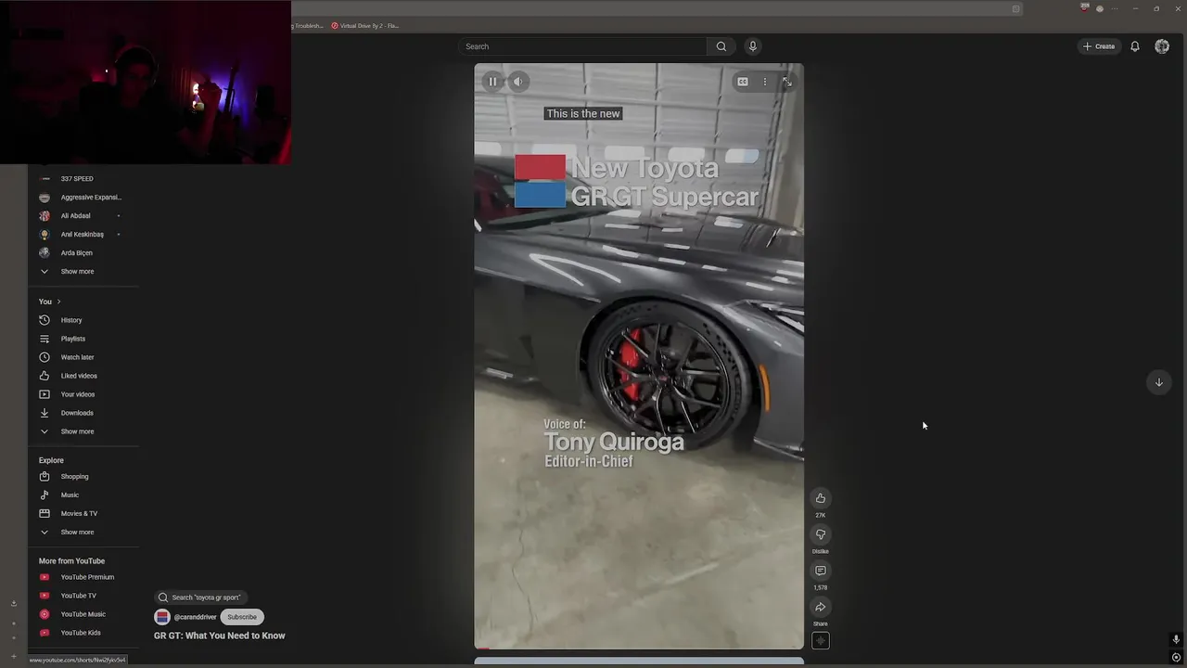Screen dimensions: 1187x668
Task: Click the microphone icon at bottom right
Action: 1176,639
